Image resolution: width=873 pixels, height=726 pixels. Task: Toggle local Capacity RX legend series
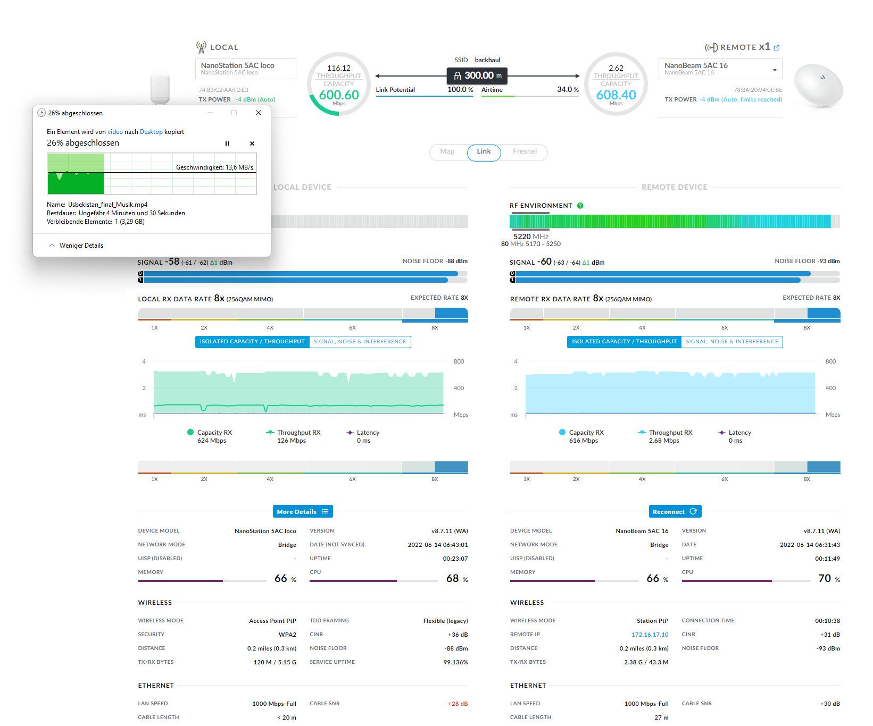point(190,433)
